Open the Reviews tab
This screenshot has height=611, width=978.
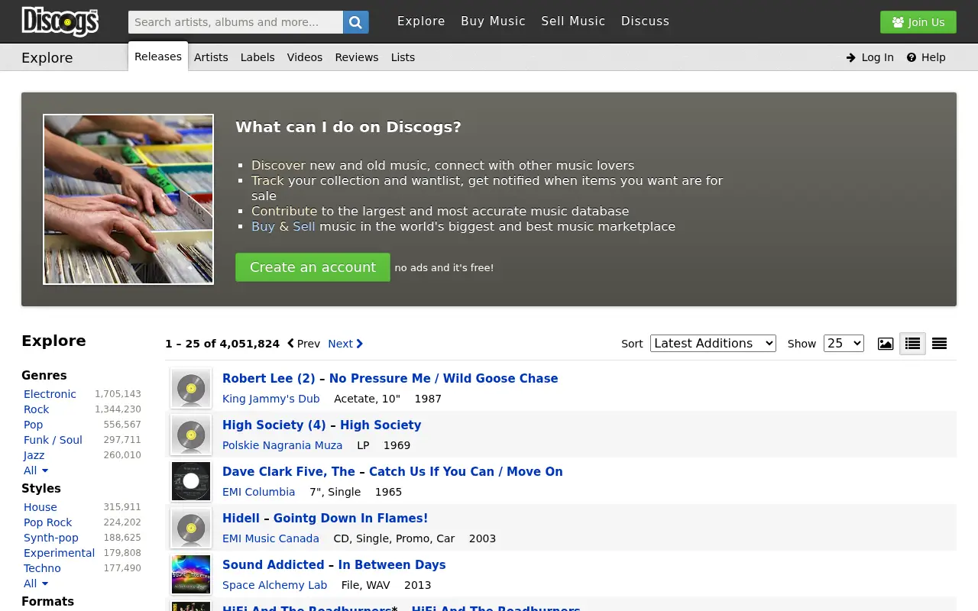click(357, 57)
